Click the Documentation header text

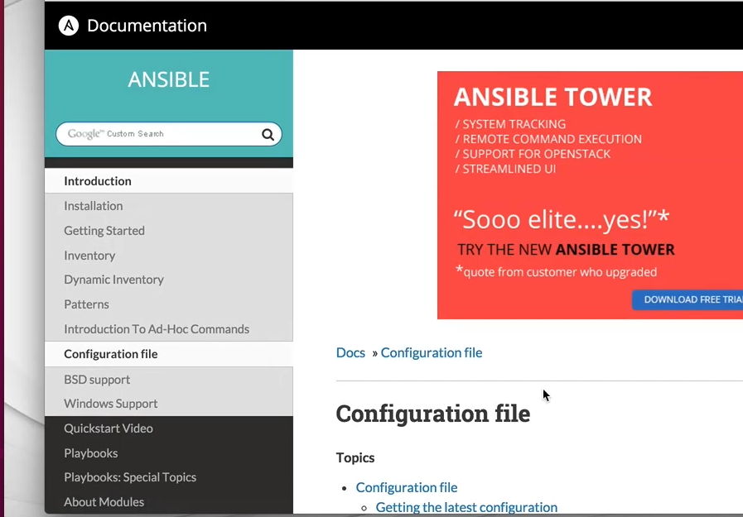[147, 26]
